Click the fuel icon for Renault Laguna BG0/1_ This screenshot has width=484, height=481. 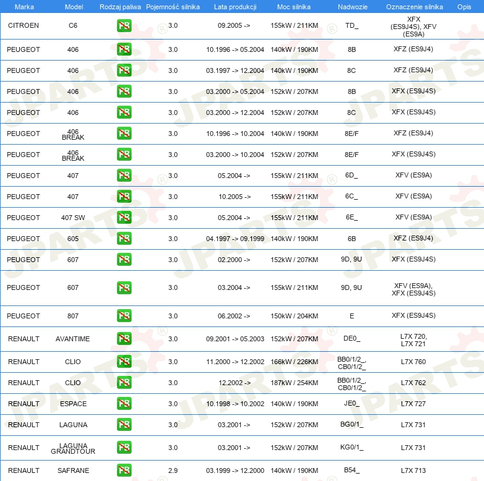coord(124,425)
